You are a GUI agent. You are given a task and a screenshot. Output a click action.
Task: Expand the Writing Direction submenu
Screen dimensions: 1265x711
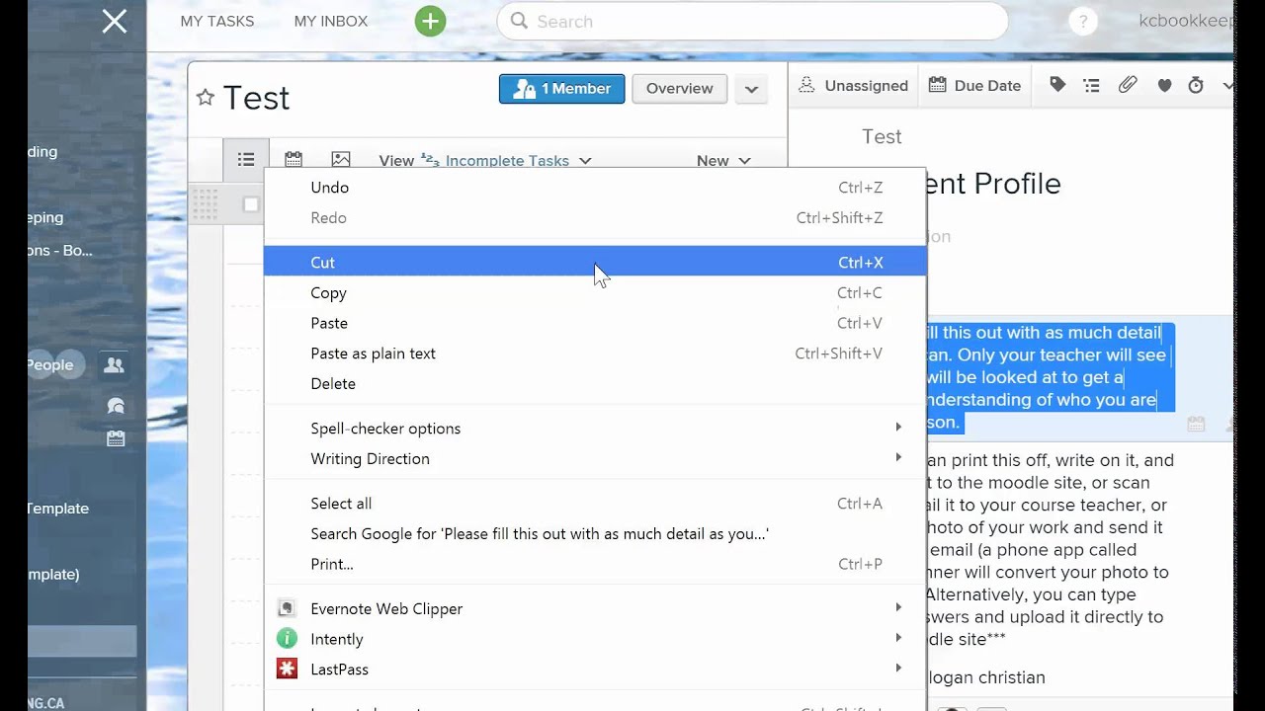596,458
